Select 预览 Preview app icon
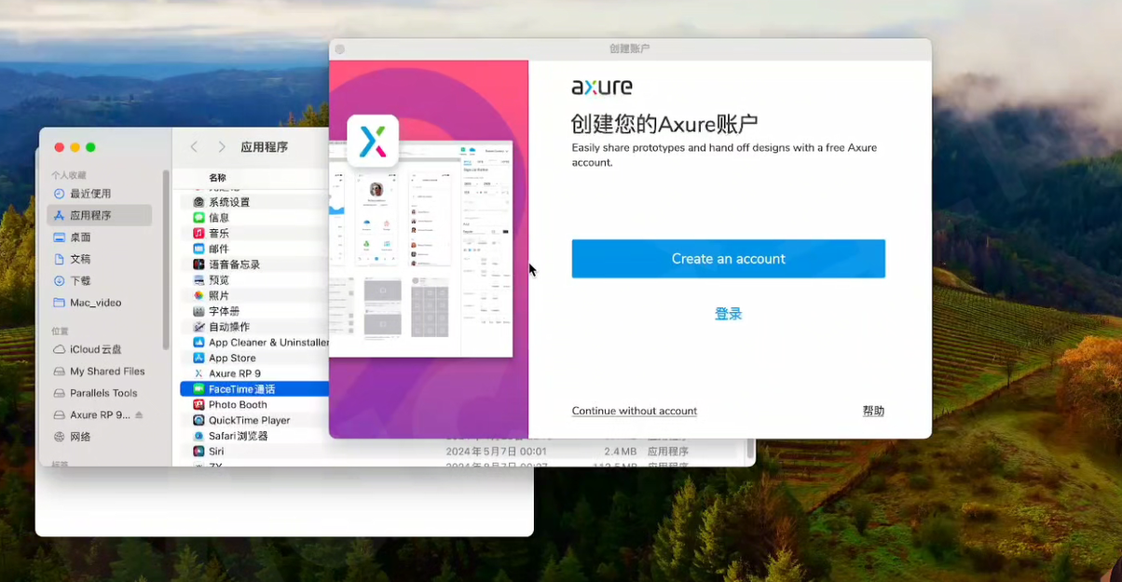The height and width of the screenshot is (582, 1122). point(198,280)
